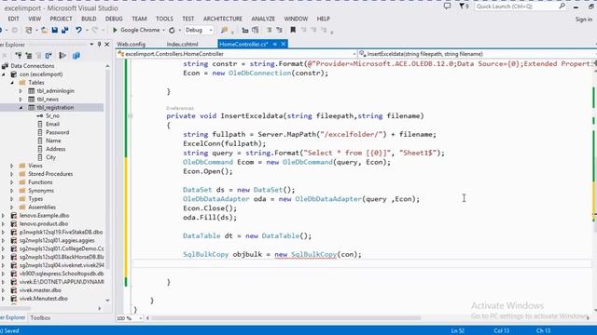Open the TOOLS menu

pos(164,19)
